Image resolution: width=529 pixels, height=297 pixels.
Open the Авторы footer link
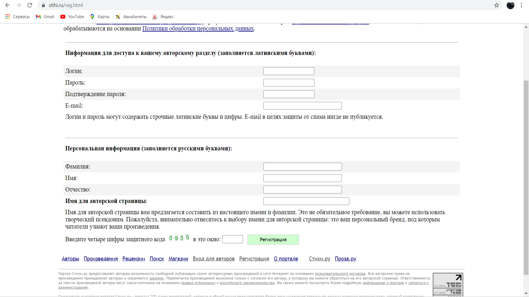point(70,259)
